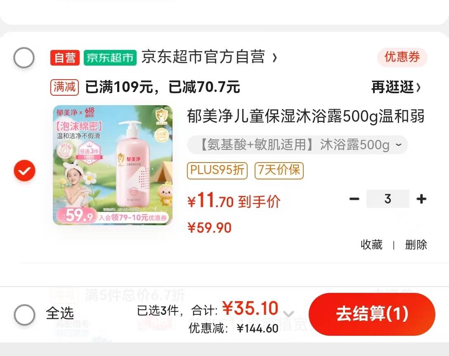The width and height of the screenshot is (449, 356).
Task: Open the 郁美净 product thumbnail image
Action: [113, 165]
